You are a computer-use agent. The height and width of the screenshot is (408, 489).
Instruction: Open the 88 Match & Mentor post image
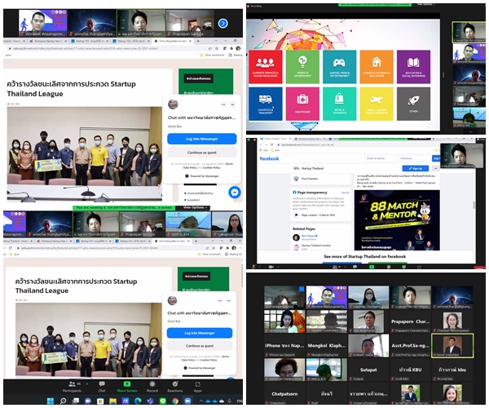[397, 220]
